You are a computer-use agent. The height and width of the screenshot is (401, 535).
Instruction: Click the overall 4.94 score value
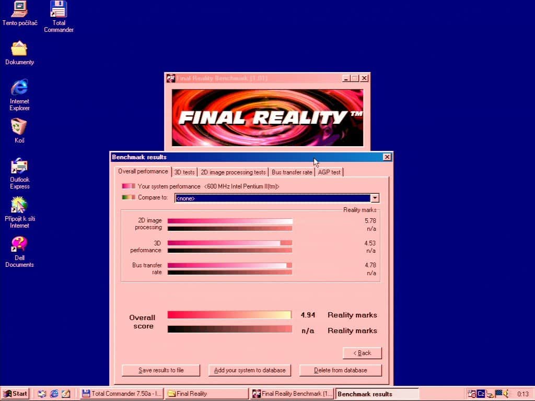click(308, 315)
